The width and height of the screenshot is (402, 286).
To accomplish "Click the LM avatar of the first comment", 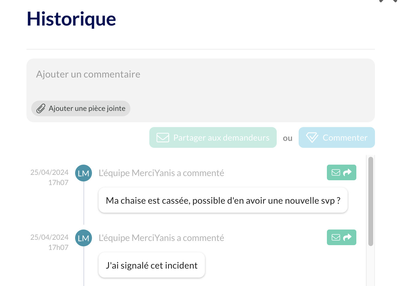I will click(x=84, y=173).
